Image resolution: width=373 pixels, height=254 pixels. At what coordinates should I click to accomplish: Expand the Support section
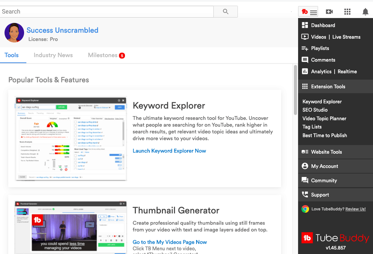click(335, 195)
